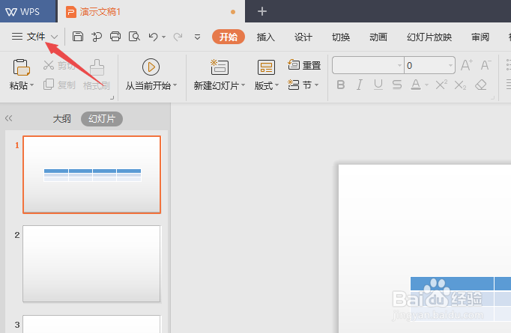Viewport: 511px width, 333px height.
Task: Expand the 从当前开始 dropdown
Action: tap(175, 85)
